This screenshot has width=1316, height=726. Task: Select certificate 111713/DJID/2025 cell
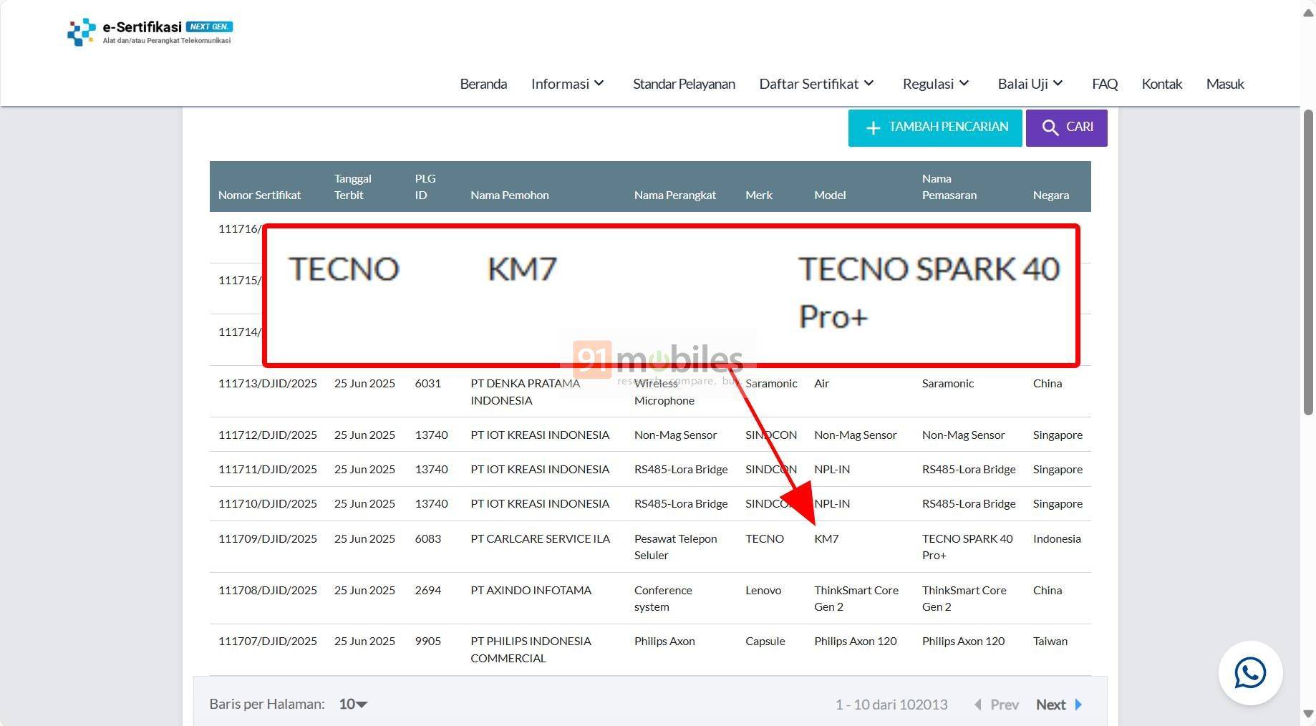pos(267,383)
